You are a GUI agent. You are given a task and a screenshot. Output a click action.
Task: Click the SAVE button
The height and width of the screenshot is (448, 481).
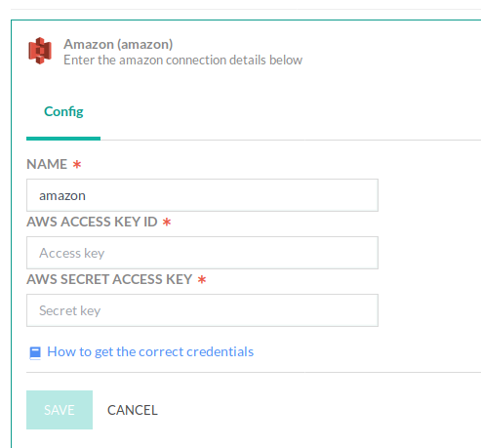click(x=60, y=410)
